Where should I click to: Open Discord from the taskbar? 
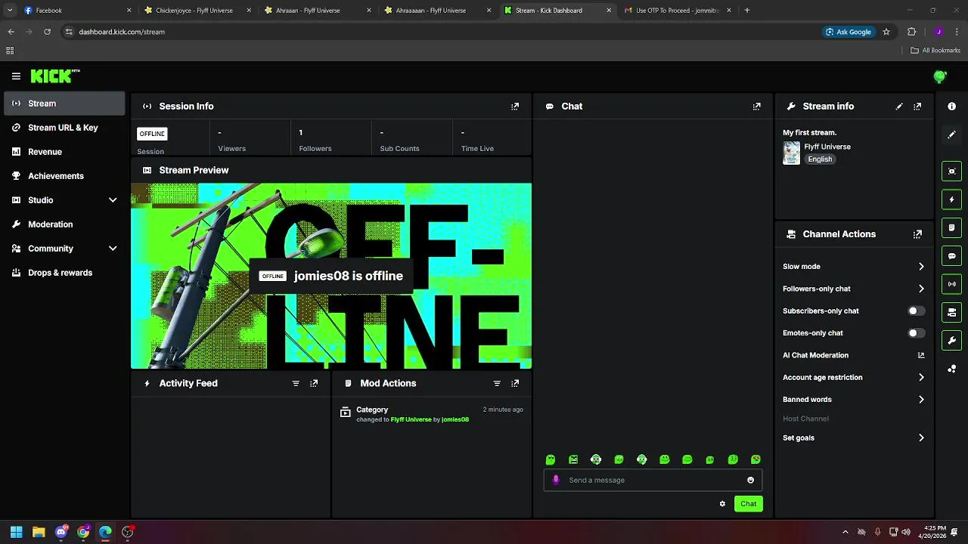click(x=60, y=532)
